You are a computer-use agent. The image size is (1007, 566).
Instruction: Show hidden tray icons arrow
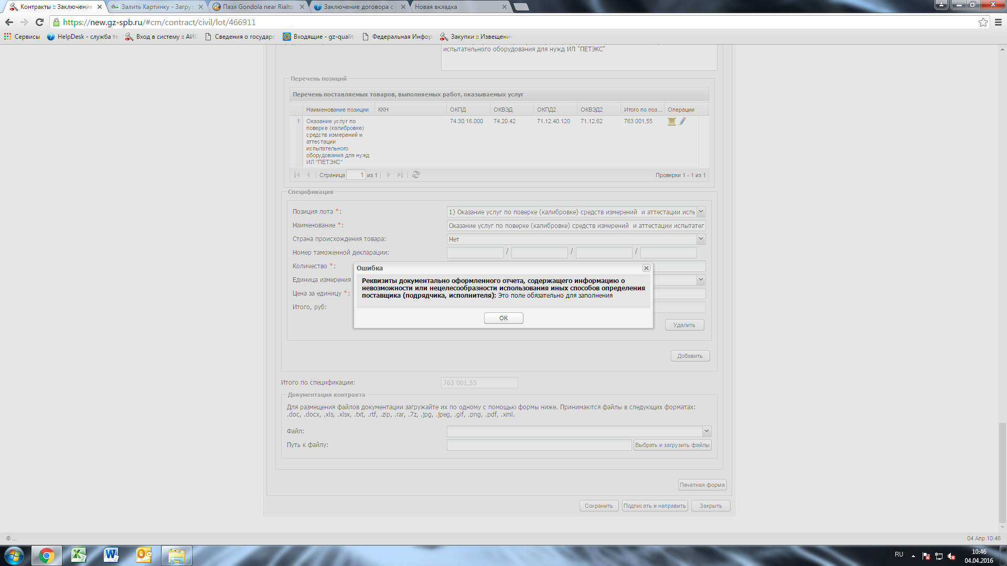click(x=913, y=556)
